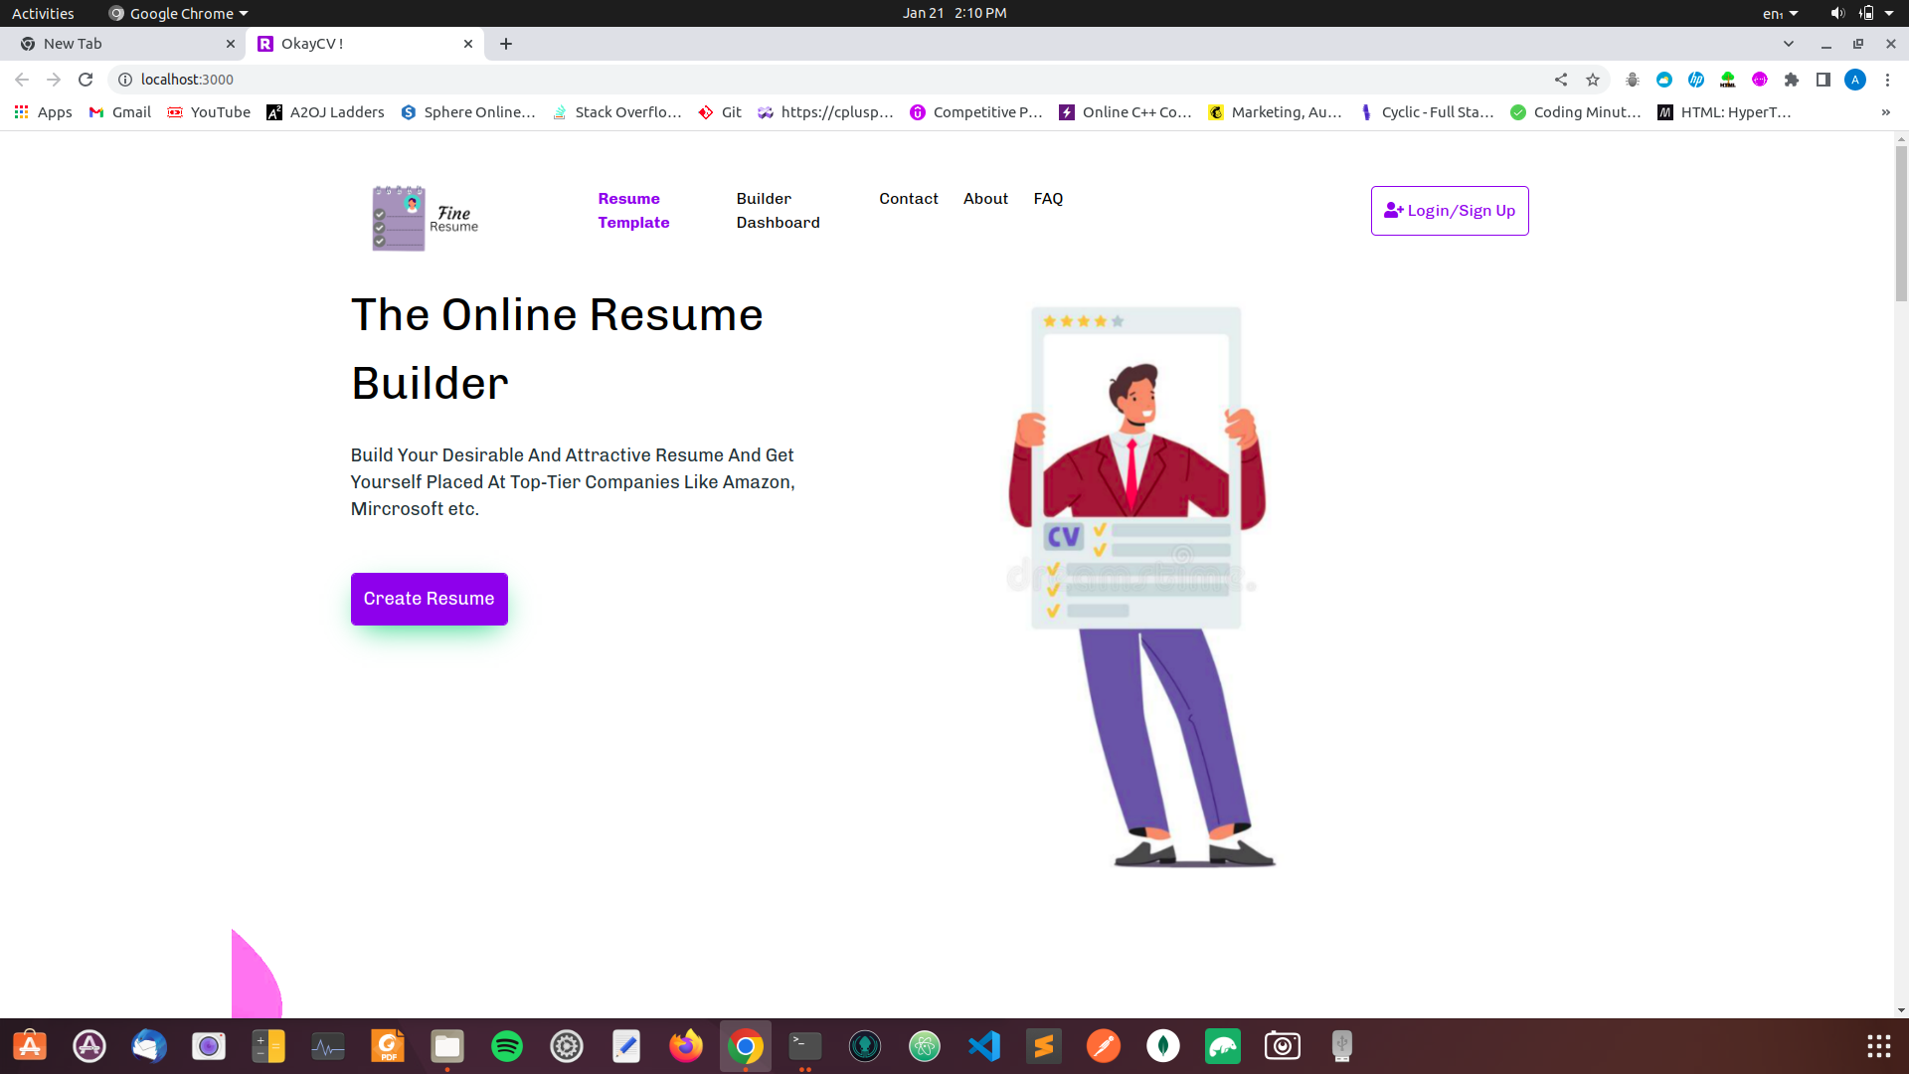Screen dimensions: 1909x1074
Task: Click the share icon in the address bar
Action: [x=1560, y=80]
